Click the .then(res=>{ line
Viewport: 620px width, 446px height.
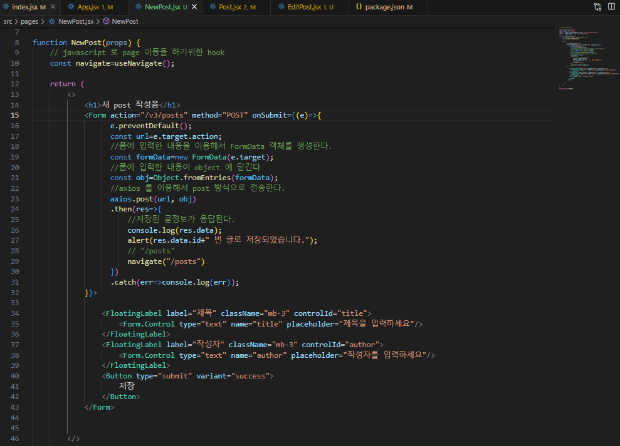[136, 209]
